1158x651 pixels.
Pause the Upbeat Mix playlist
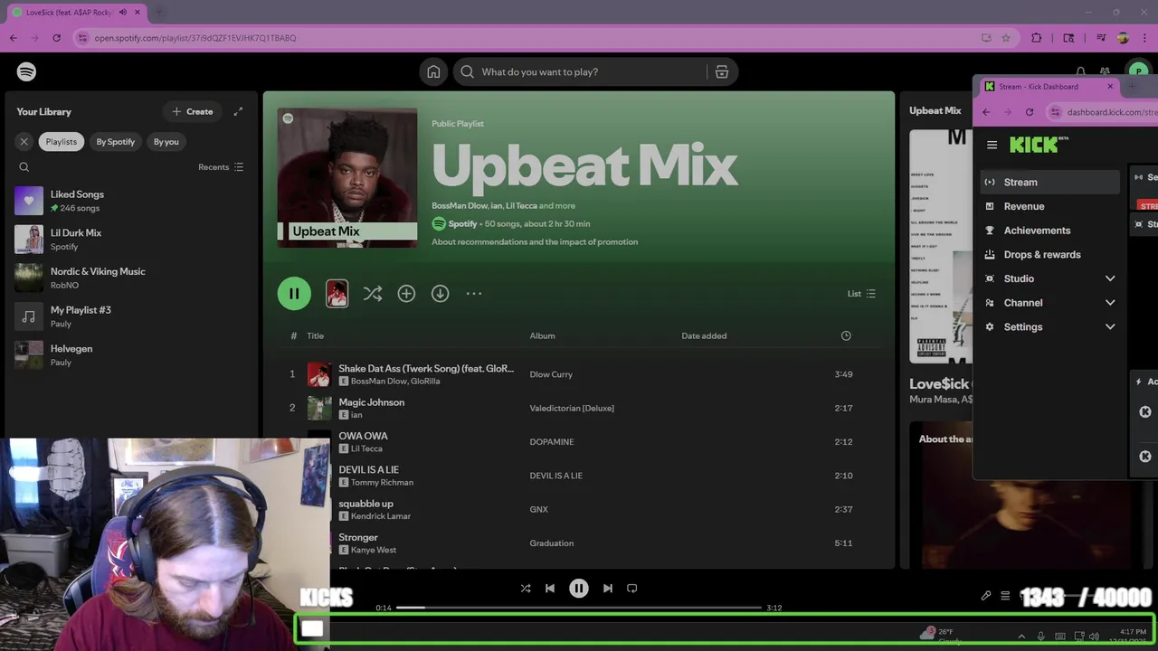(x=294, y=293)
